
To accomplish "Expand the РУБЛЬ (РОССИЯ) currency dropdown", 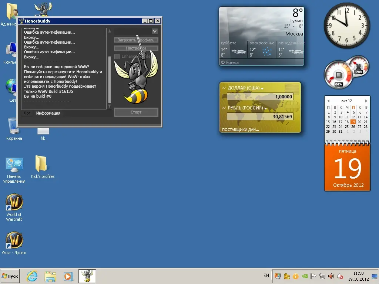I will pos(265,109).
